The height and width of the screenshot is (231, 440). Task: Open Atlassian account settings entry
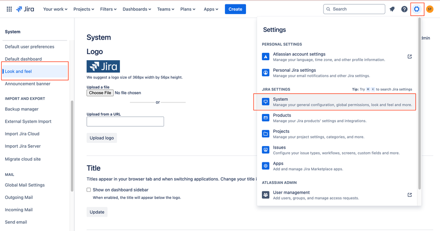(336, 57)
